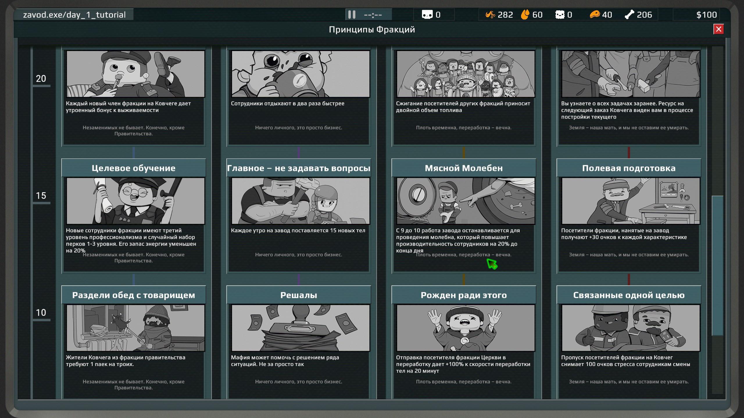Image resolution: width=744 pixels, height=418 pixels.
Task: Click the pause icon in the top bar
Action: click(x=352, y=15)
